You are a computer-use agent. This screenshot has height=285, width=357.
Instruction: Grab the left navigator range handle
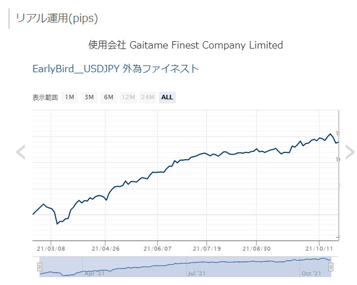click(x=39, y=266)
